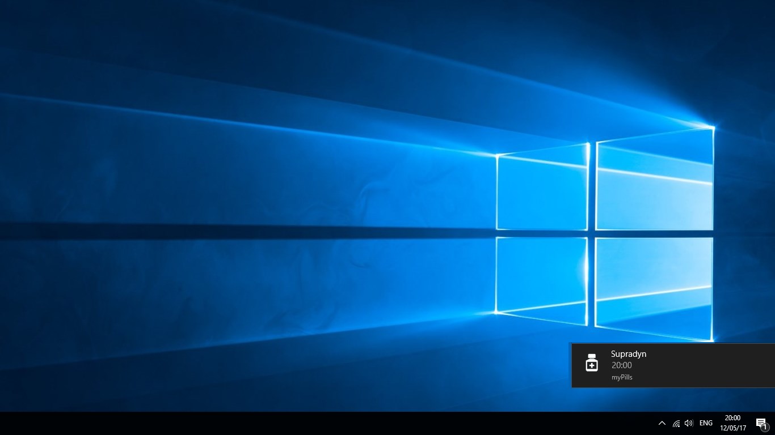Click the '20:00' reminder time text
The image size is (775, 435).
pyautogui.click(x=621, y=365)
